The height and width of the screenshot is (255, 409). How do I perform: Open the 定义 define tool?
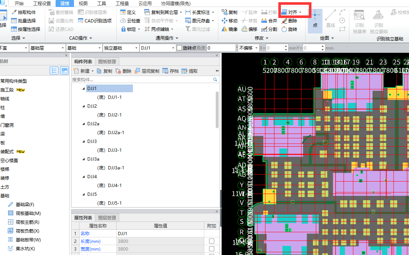pos(128,12)
